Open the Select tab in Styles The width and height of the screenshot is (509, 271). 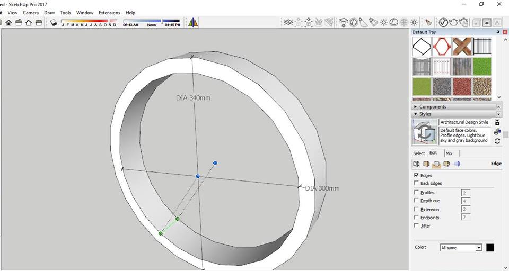coord(419,153)
